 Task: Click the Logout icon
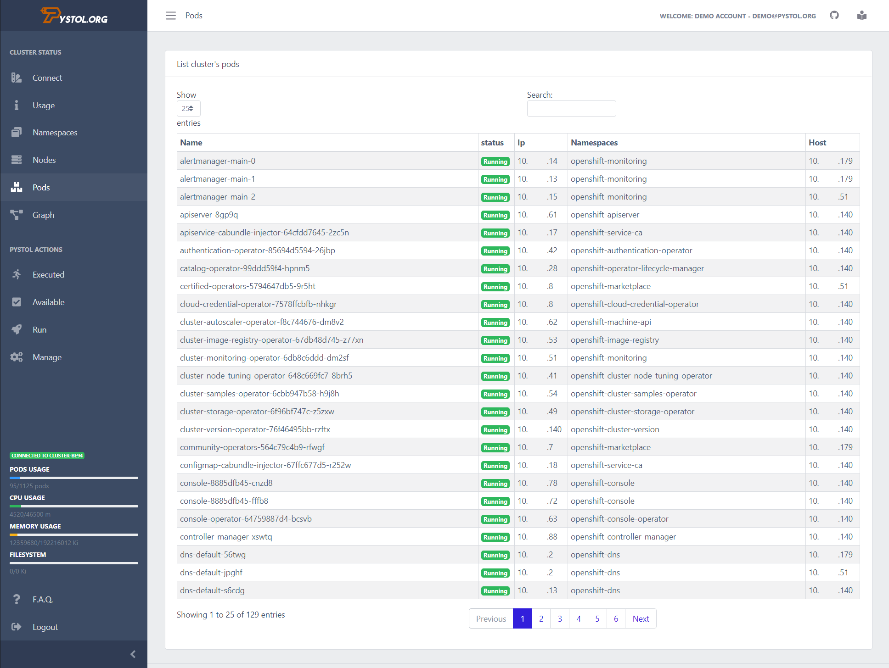coord(17,627)
